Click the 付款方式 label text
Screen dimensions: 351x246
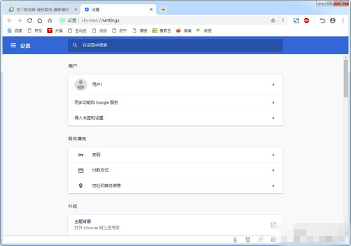tap(100, 170)
